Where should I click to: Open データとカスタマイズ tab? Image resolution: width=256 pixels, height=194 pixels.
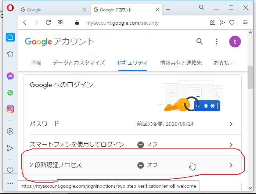(79, 63)
